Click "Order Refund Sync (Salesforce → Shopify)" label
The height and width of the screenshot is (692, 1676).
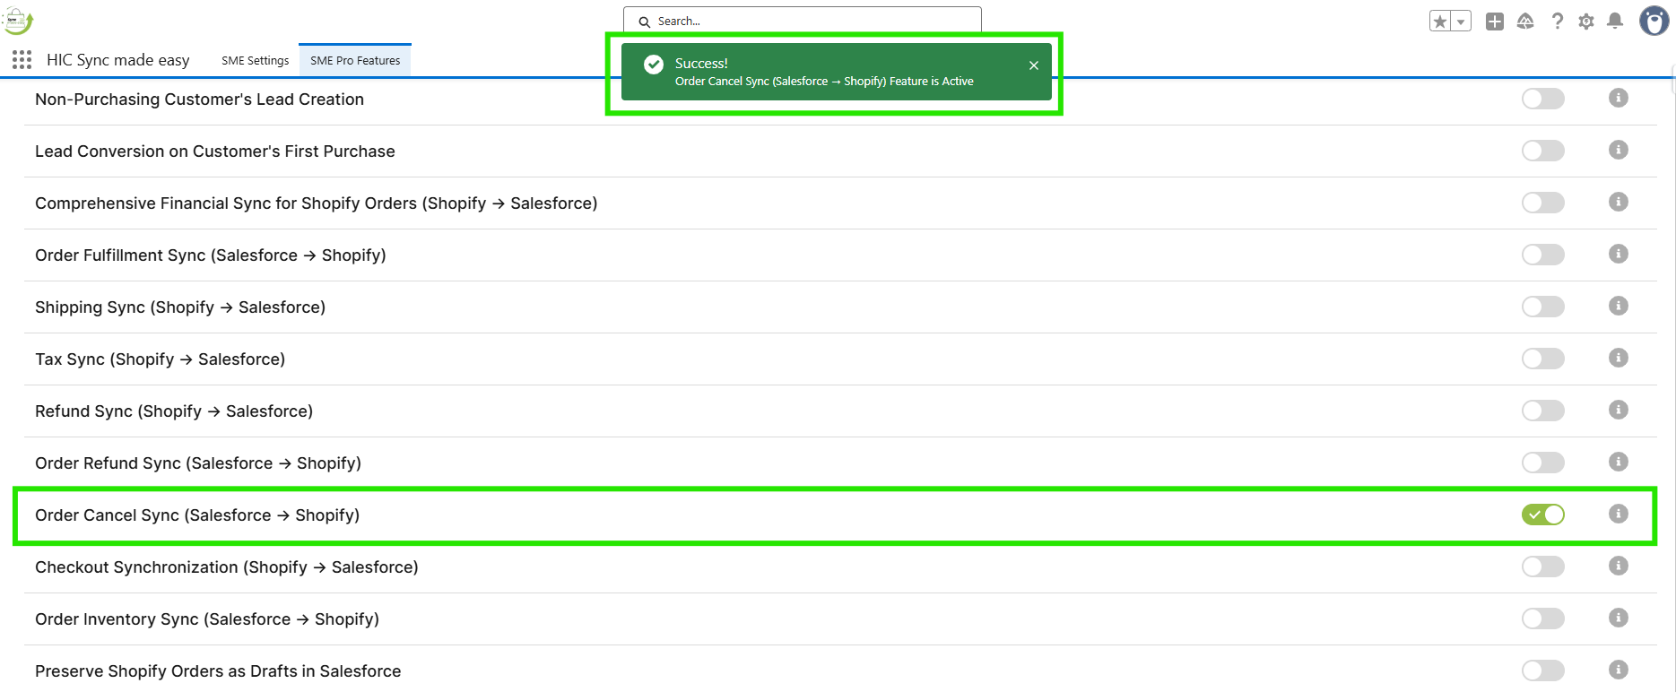point(198,463)
